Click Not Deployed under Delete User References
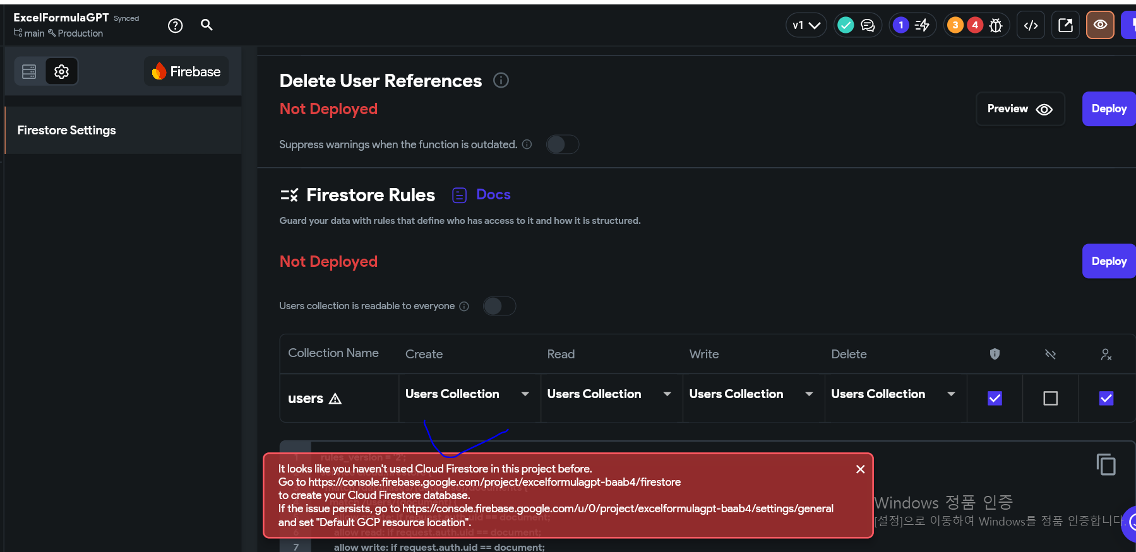 click(328, 109)
